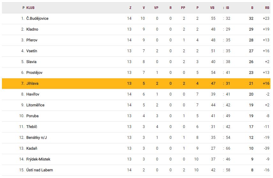
Task: Select Přerov in the standings
Action: 32,40
